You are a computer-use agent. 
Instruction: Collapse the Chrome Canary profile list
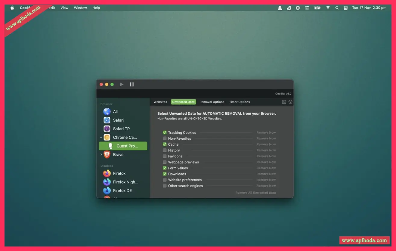click(101, 138)
